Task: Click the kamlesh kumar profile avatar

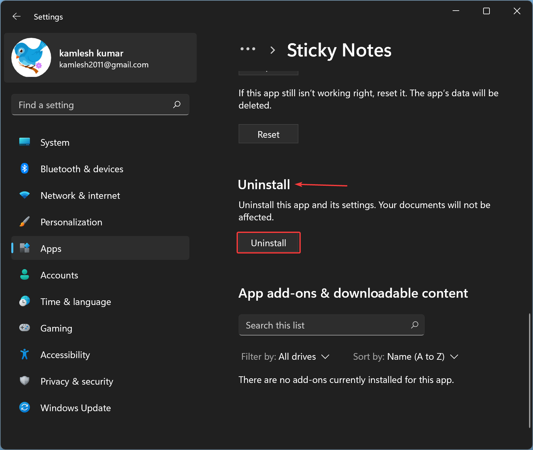Action: pyautogui.click(x=31, y=57)
